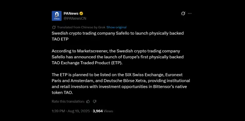Open the @PANewsCN handle link

coord(75,18)
